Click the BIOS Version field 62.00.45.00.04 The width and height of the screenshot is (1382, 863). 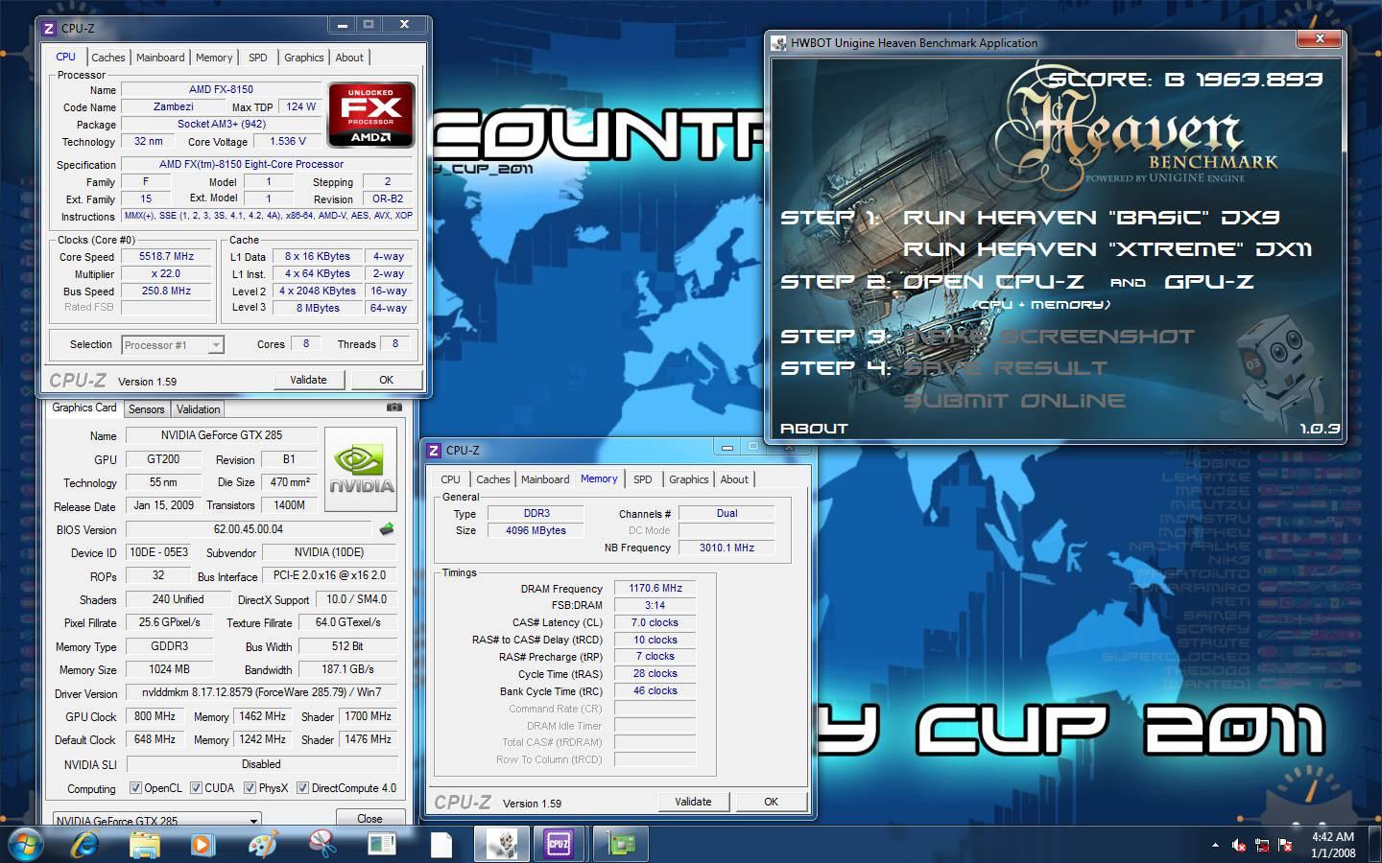[x=249, y=529]
